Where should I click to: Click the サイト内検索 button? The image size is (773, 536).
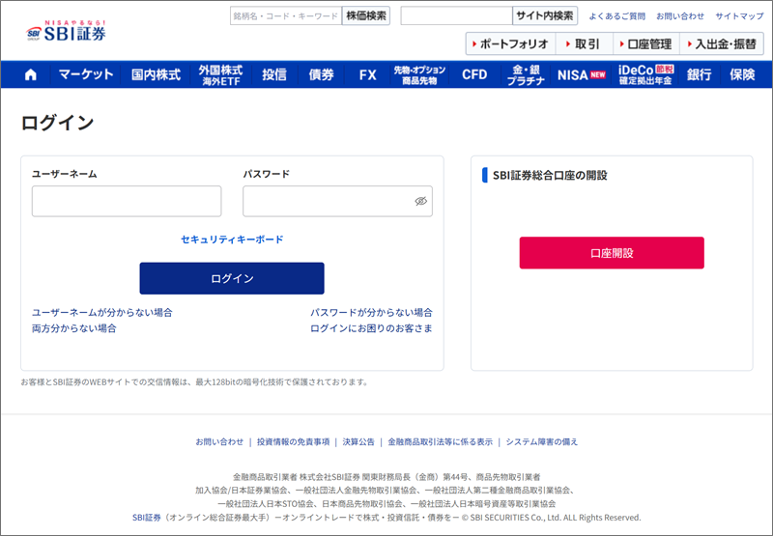coord(545,15)
